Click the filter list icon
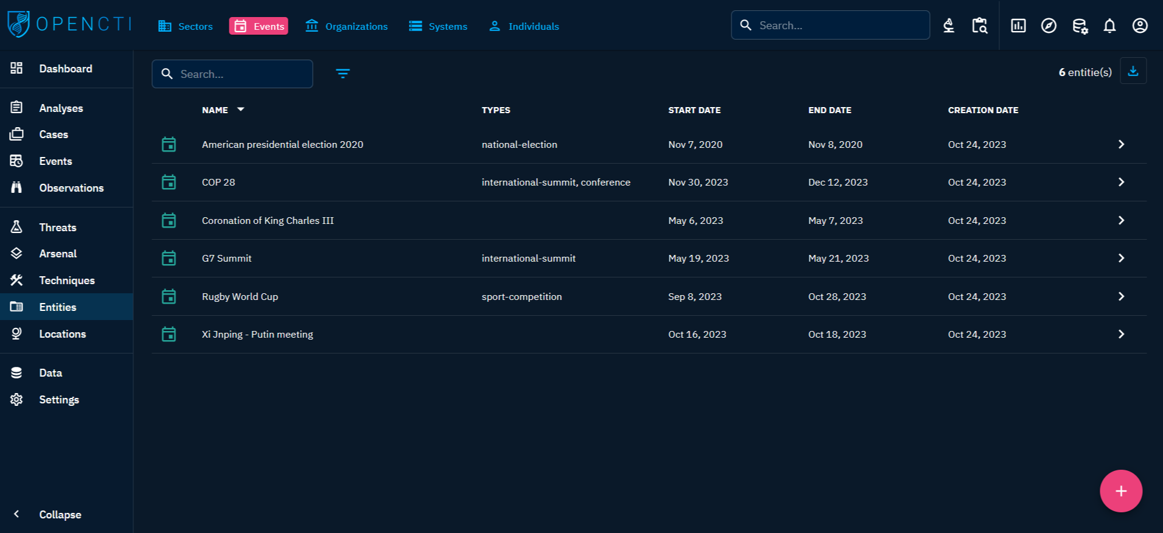Viewport: 1163px width, 533px height. [343, 74]
